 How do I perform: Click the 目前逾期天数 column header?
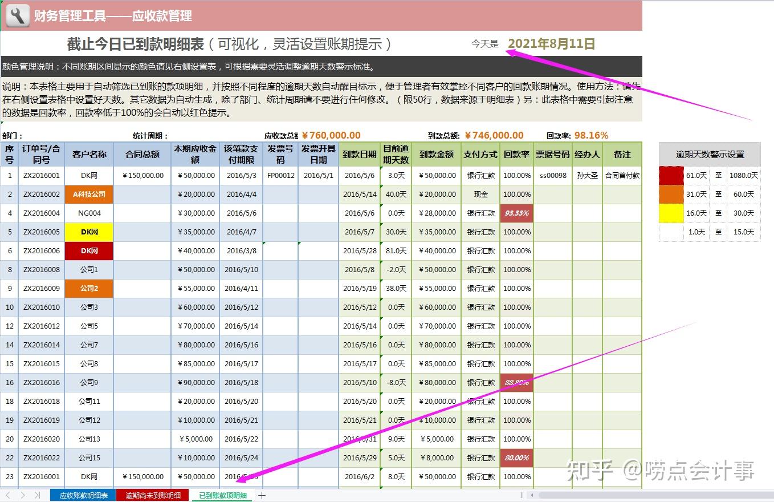pyautogui.click(x=396, y=154)
